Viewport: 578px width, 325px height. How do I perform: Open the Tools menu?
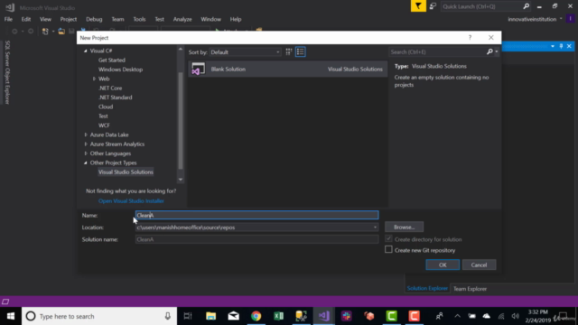(139, 19)
